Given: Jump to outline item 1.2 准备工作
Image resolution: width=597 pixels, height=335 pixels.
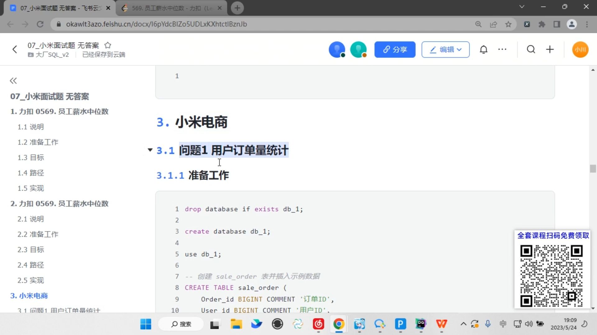Looking at the screenshot, I should click(x=38, y=142).
